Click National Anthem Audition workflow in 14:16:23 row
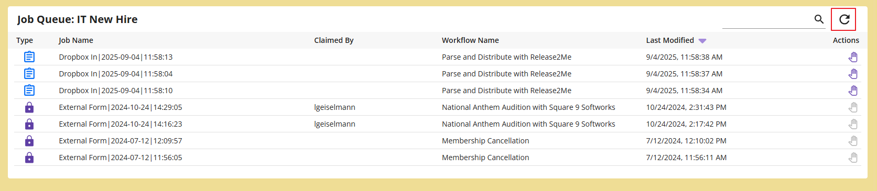The width and height of the screenshot is (877, 191). click(x=528, y=124)
